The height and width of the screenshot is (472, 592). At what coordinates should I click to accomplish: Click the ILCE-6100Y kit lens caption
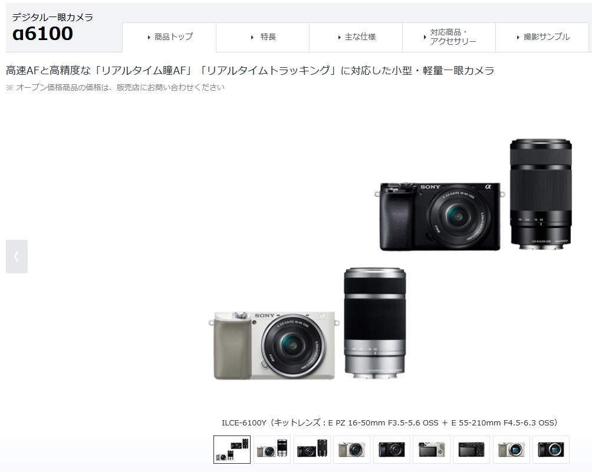(390, 423)
